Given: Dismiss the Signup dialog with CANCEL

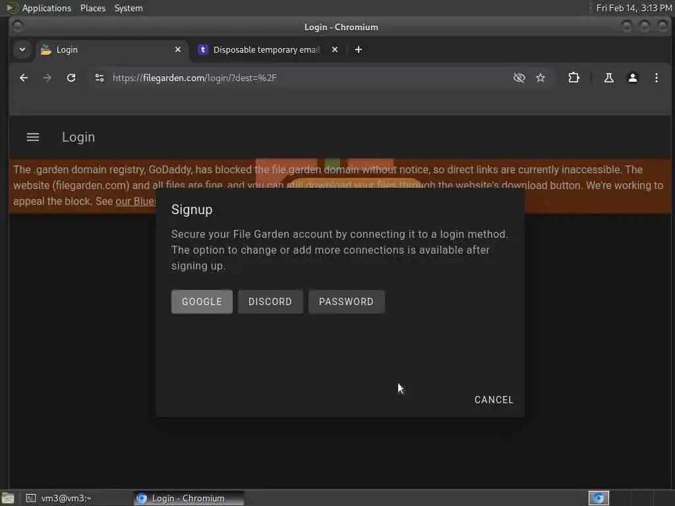Looking at the screenshot, I should click(x=494, y=400).
